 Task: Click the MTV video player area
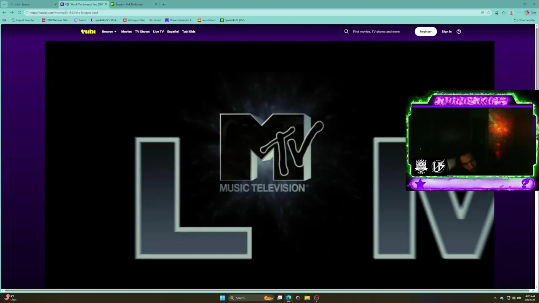pyautogui.click(x=269, y=164)
